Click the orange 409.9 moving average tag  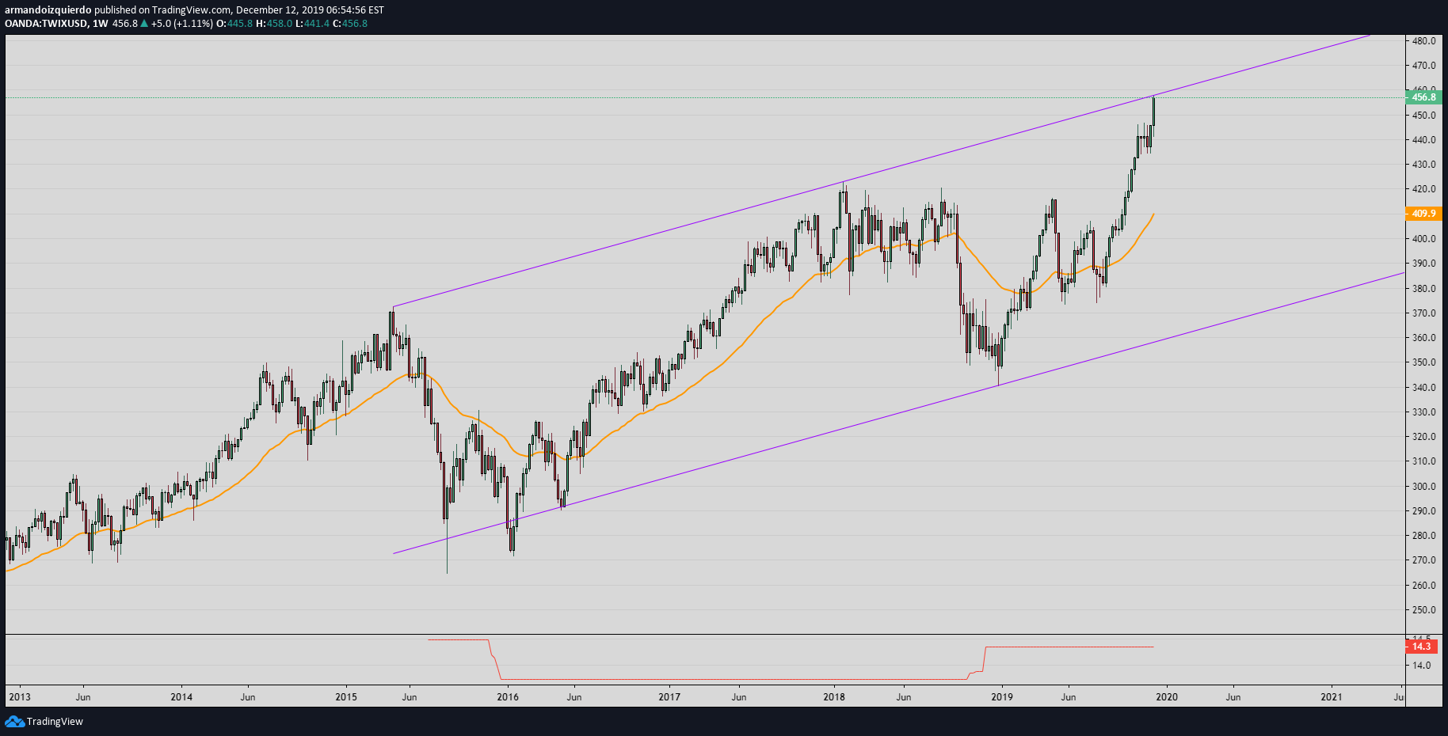[1423, 214]
